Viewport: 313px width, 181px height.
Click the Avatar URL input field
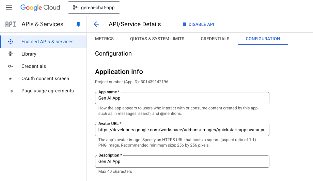182,130
